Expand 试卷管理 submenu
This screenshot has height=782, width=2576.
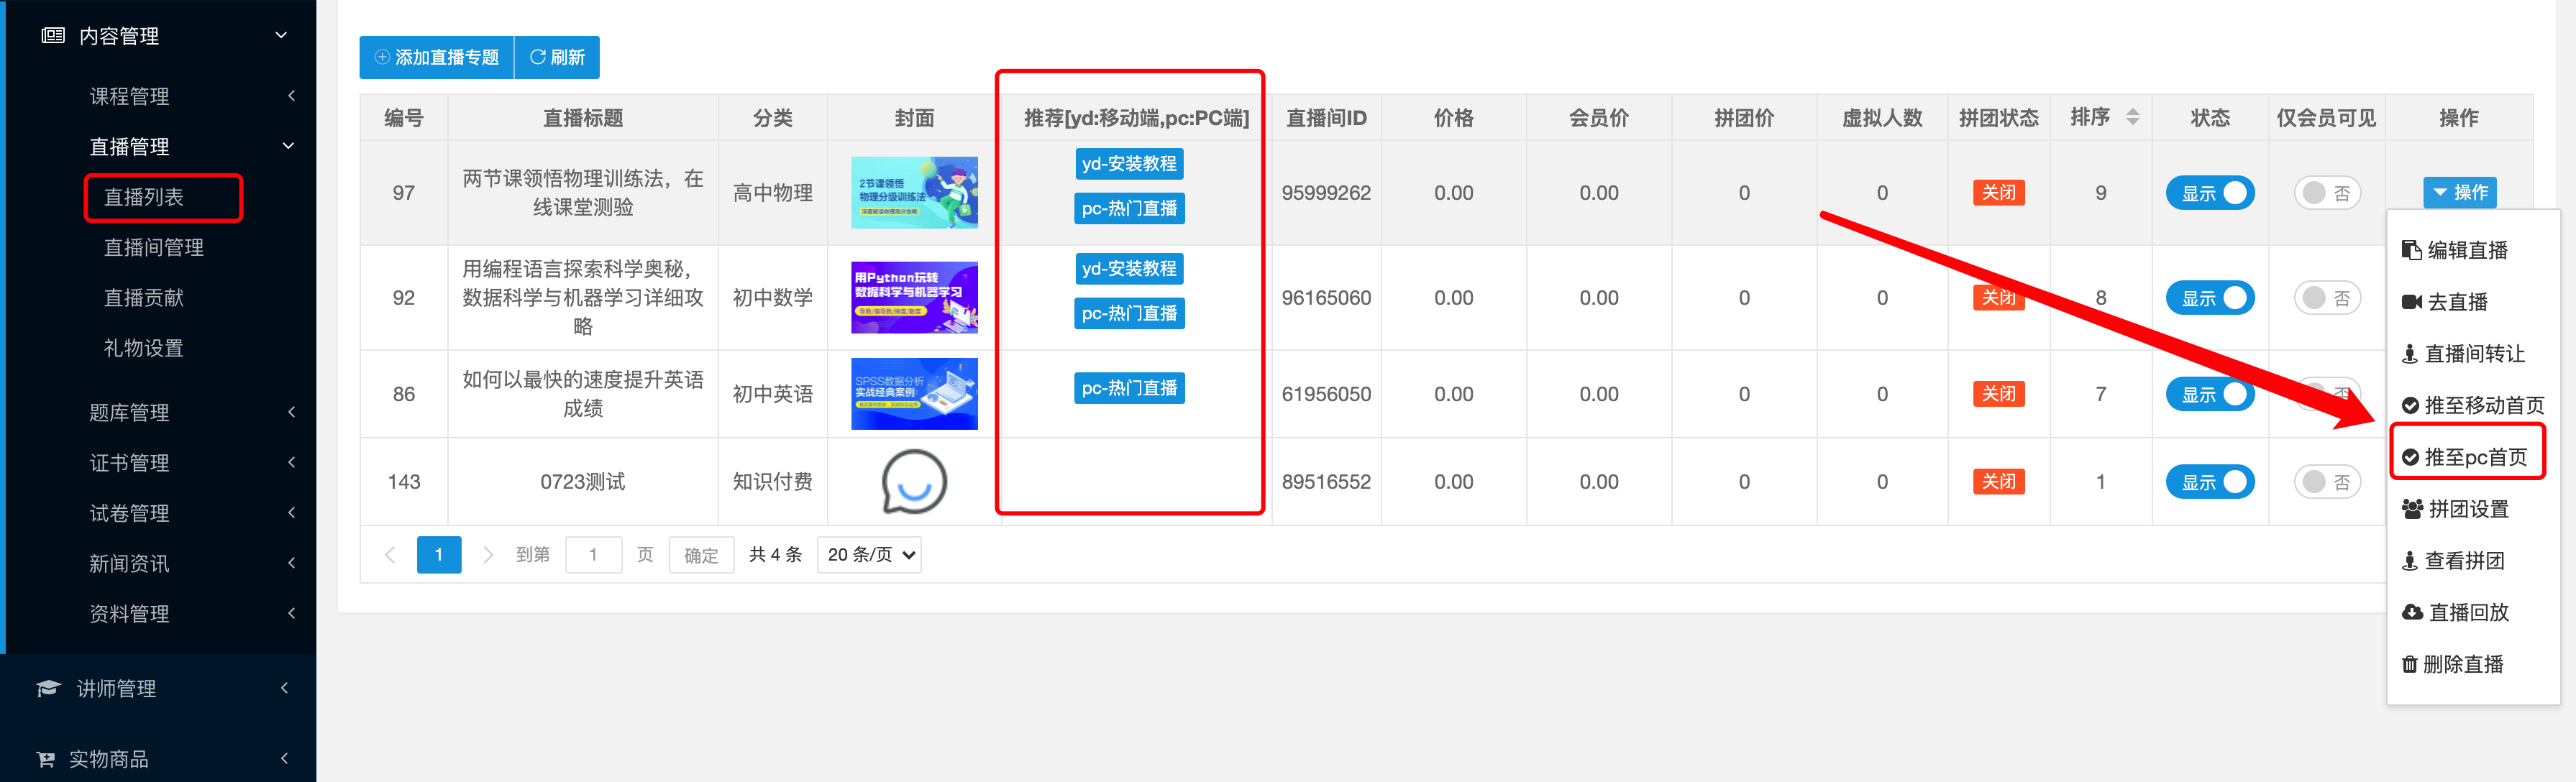pos(291,513)
